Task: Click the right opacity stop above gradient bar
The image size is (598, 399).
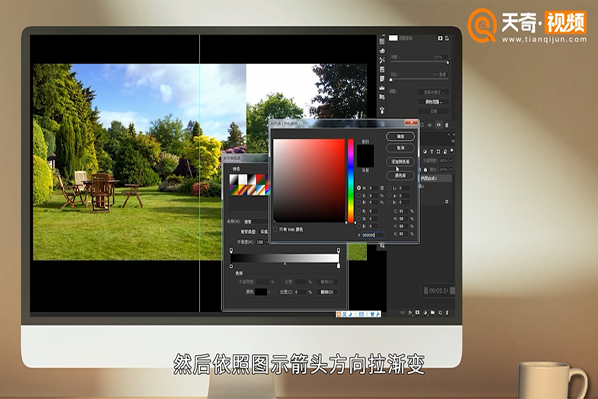Action: 339,249
